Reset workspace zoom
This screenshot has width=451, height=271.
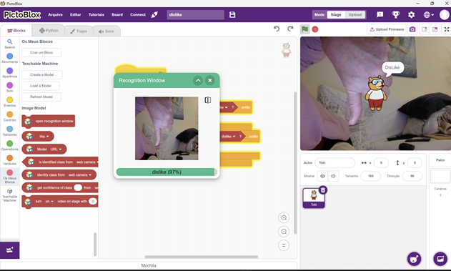pos(284,245)
